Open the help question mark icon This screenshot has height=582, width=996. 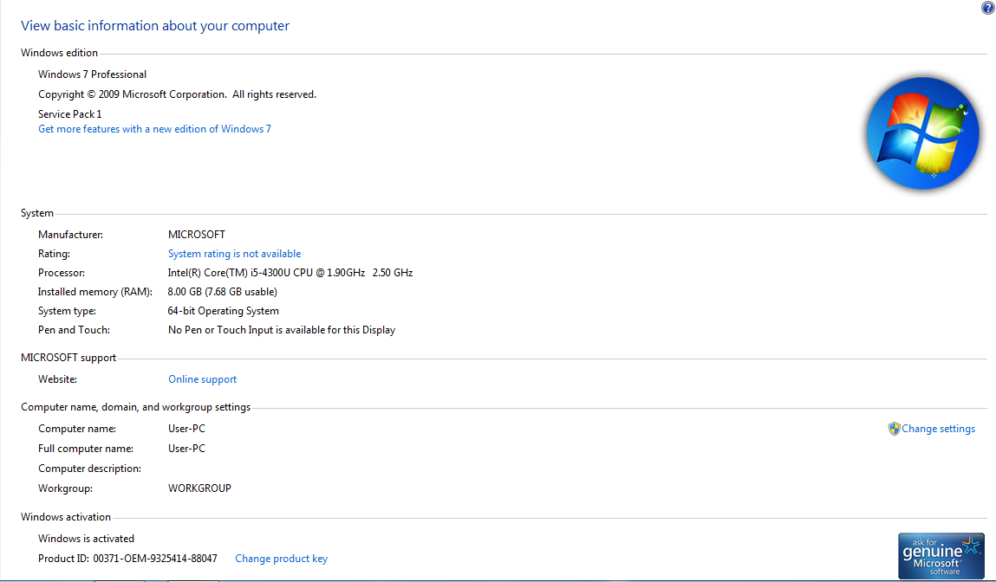tap(987, 7)
